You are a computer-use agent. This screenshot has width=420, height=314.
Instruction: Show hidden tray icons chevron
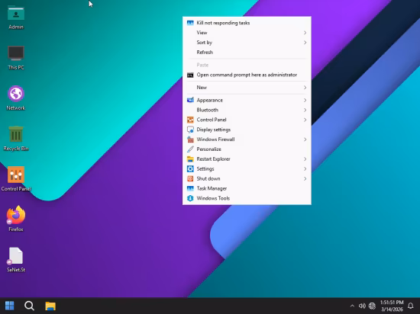coord(352,306)
